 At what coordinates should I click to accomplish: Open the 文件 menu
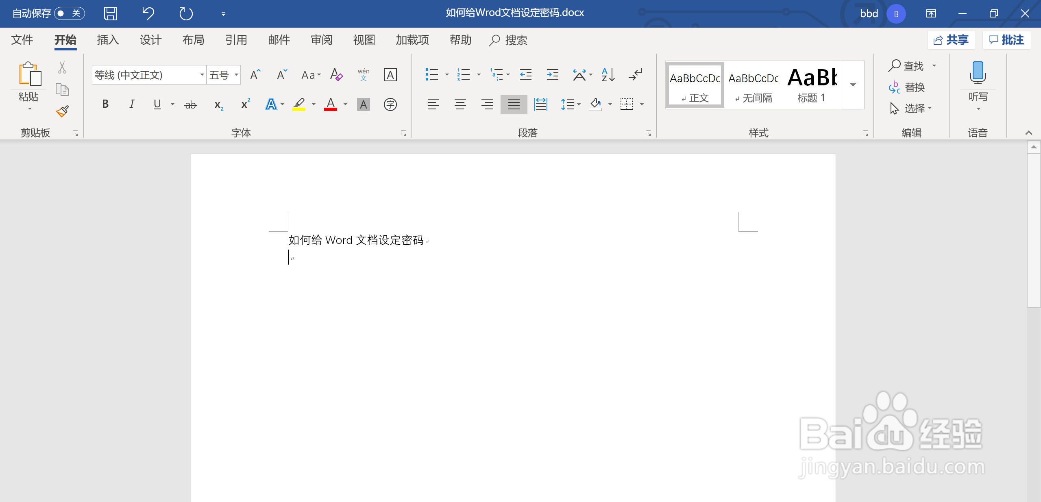[22, 40]
